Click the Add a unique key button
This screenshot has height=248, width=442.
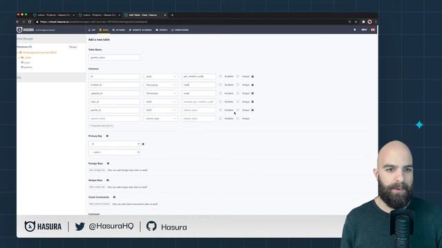(x=97, y=187)
